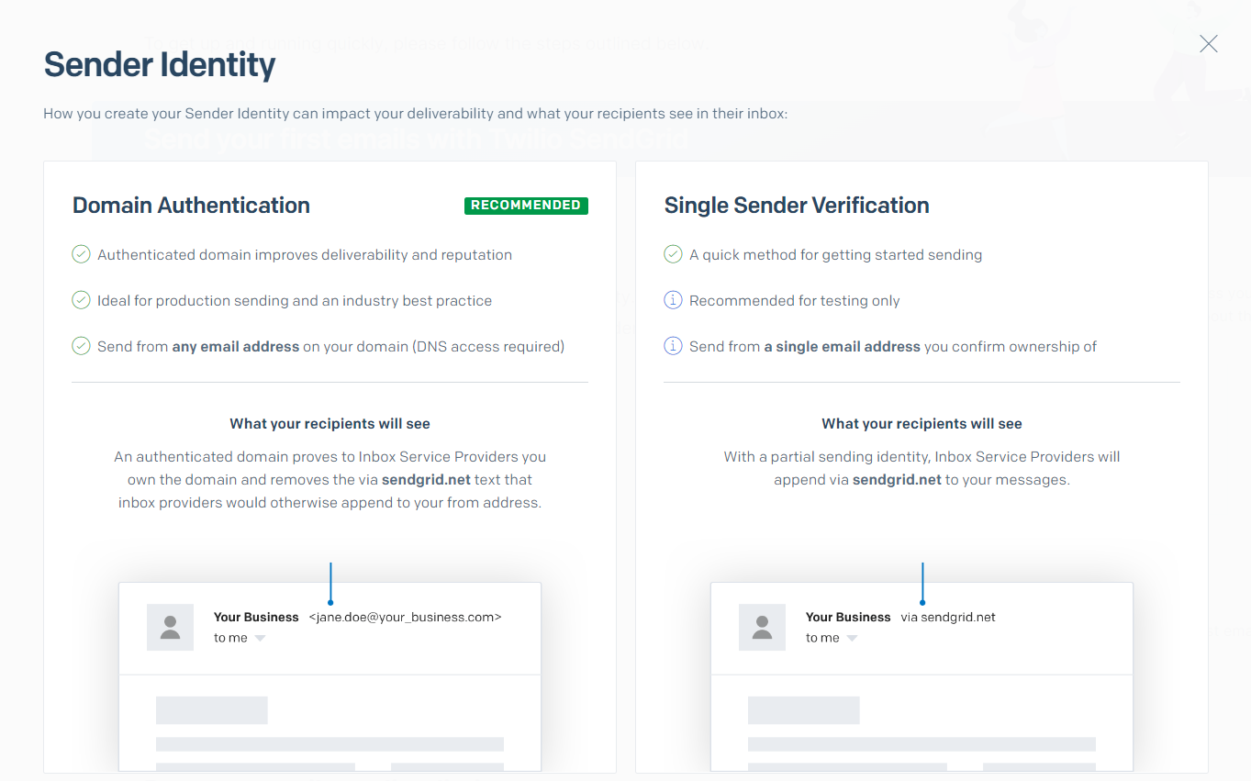
Task: Click the 'Your Business' sender name in right preview
Action: pyautogui.click(x=847, y=617)
